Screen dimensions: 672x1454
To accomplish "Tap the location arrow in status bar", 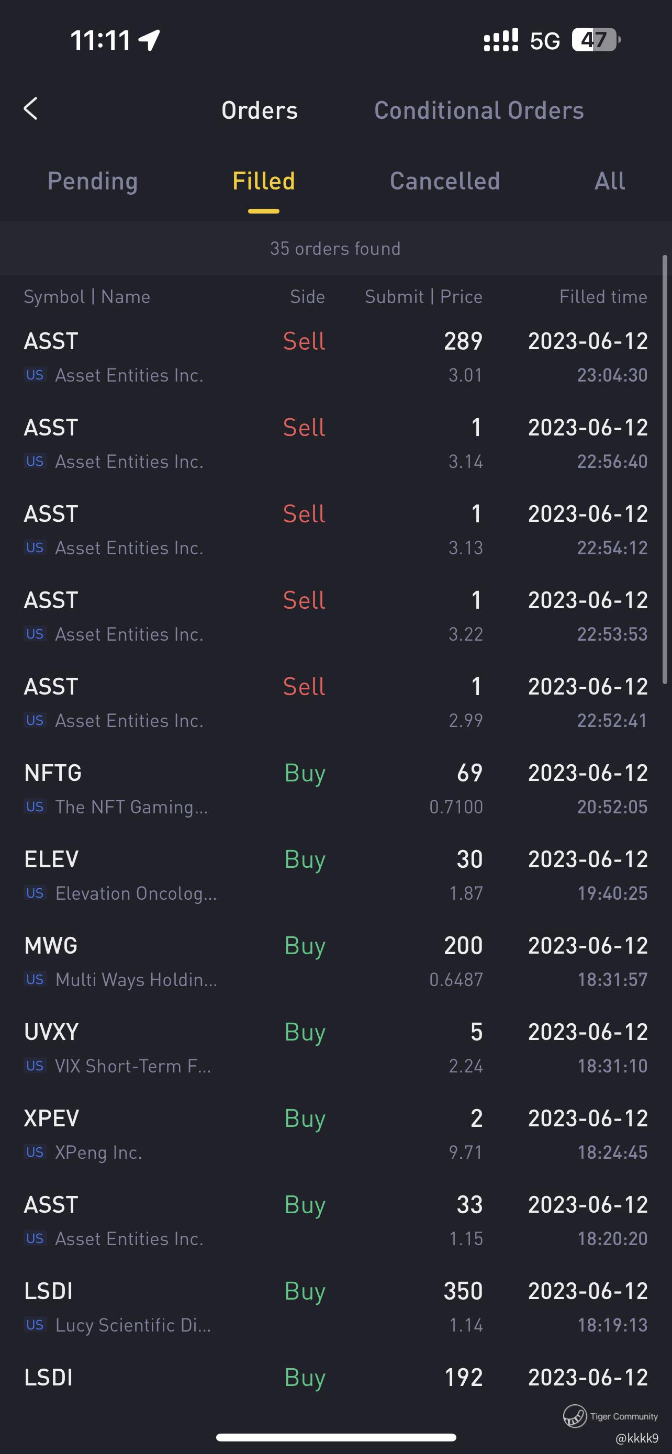I will (150, 40).
